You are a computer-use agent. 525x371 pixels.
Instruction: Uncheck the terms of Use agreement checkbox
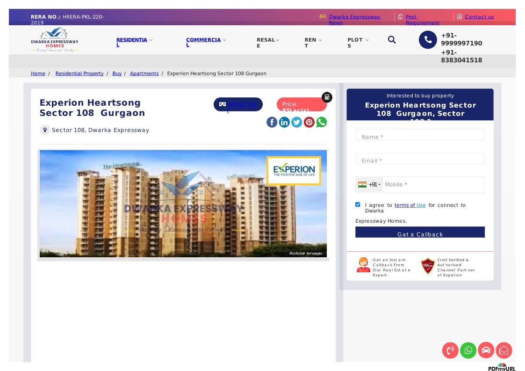358,204
